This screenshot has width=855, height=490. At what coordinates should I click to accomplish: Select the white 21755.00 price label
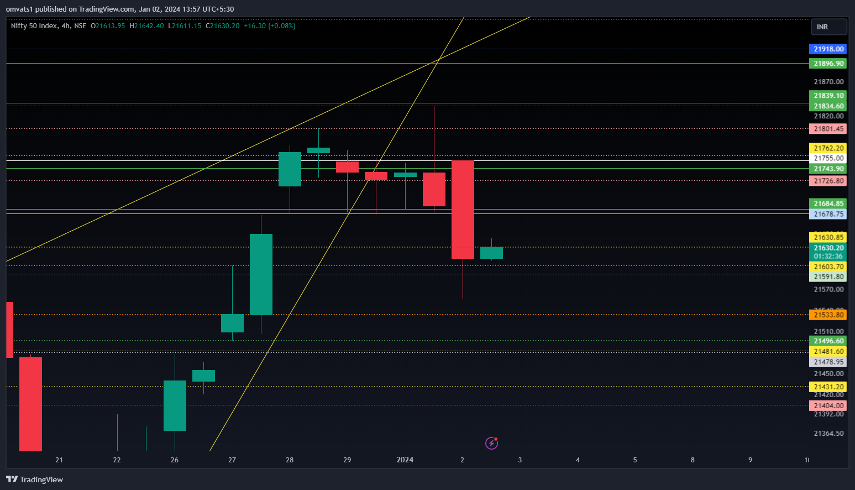pyautogui.click(x=828, y=158)
